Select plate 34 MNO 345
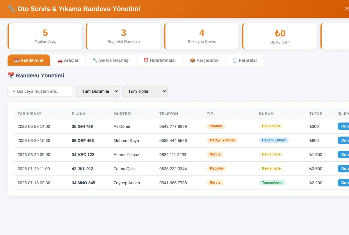 [83, 183]
